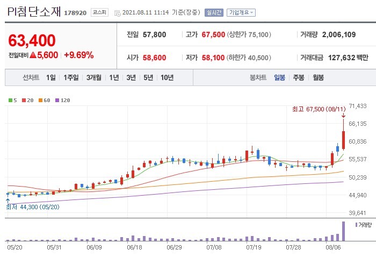Click the 고가 value 67,500 in the summary
Image resolution: width=376 pixels, height=257 pixels.
(213, 34)
